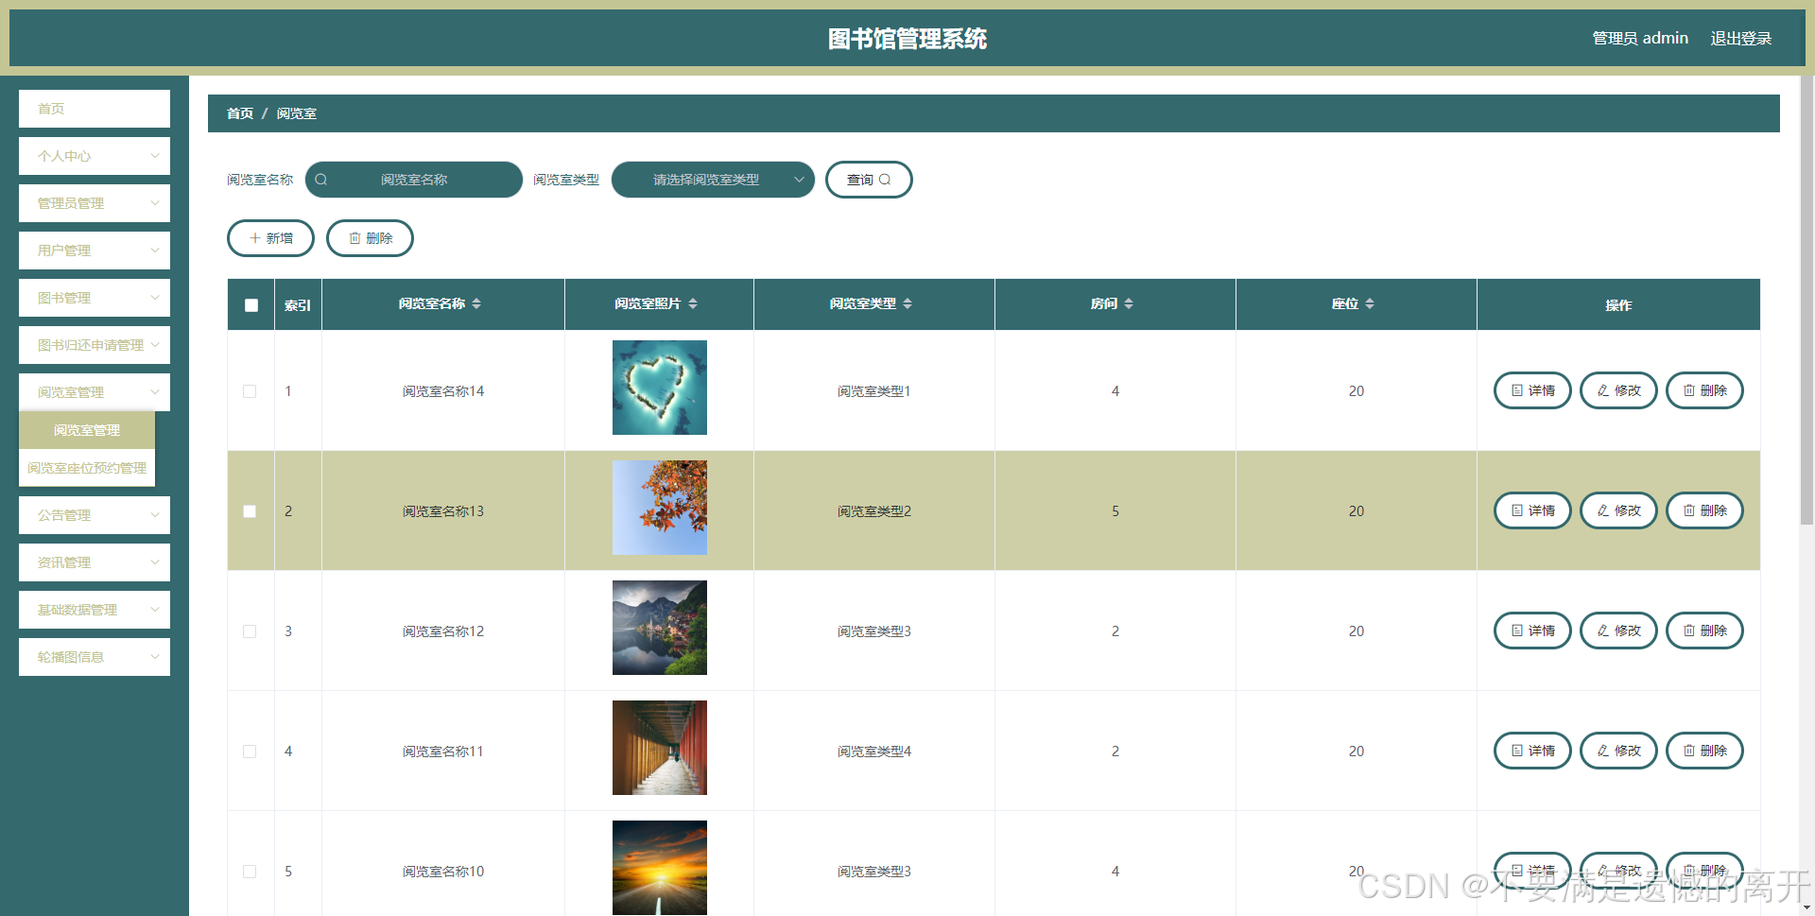Click the sort arrows on the 座位 column

coord(1371,303)
